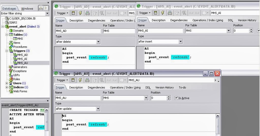Open Trigger menu dropdown in MHS_AD toolbar
This screenshot has height=136, width=260.
tap(62, 13)
